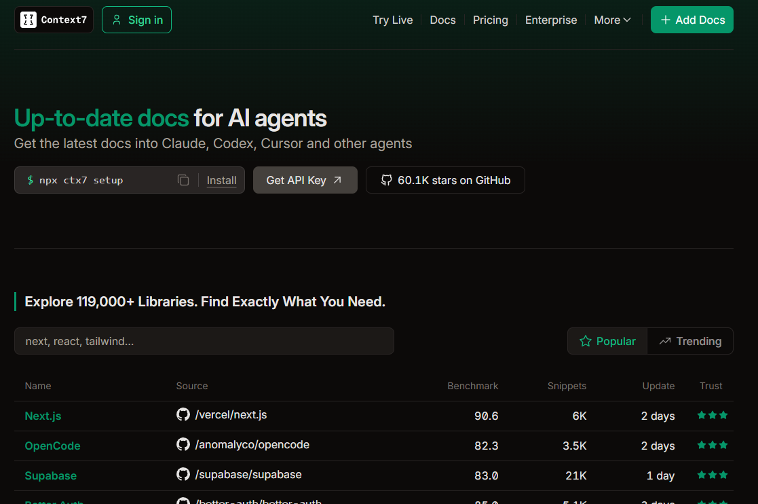The height and width of the screenshot is (504, 758).
Task: Open the Install link
Action: click(x=221, y=181)
